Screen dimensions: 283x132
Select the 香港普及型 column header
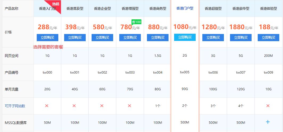75,8
